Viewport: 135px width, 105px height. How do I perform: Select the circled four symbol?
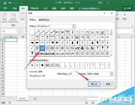[97, 54]
